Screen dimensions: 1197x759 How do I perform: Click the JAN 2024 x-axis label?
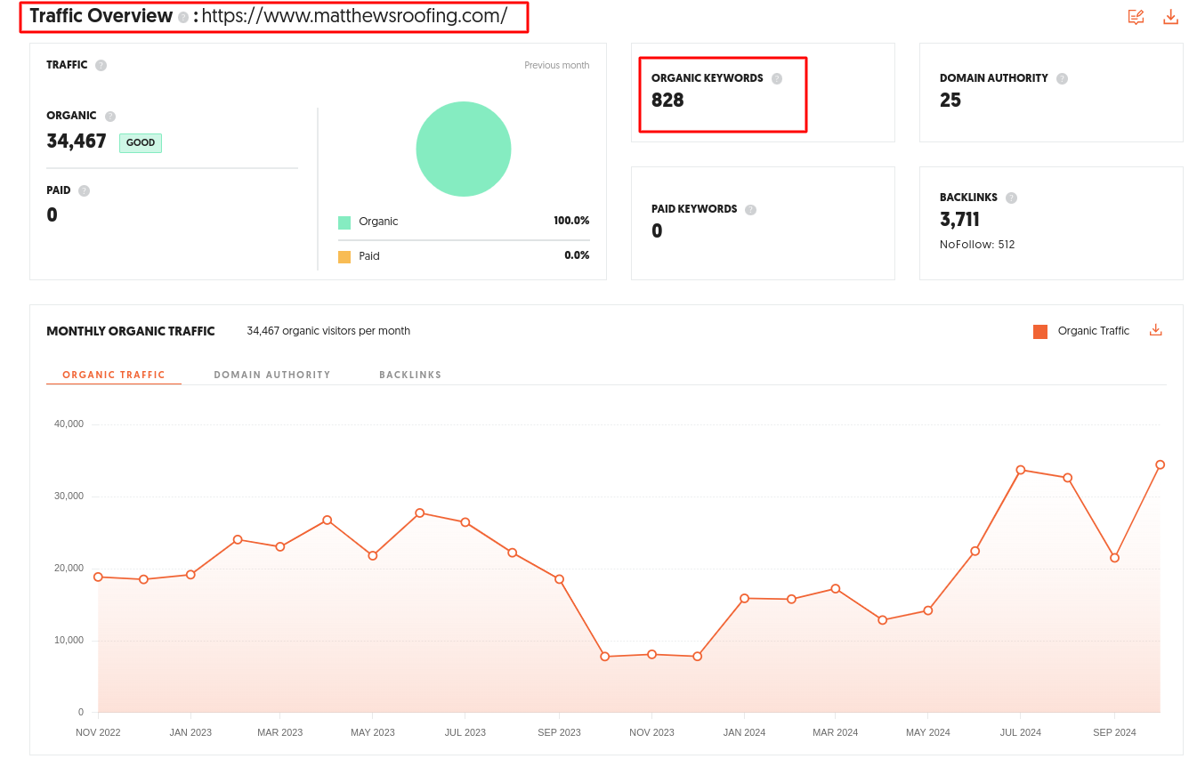744,732
